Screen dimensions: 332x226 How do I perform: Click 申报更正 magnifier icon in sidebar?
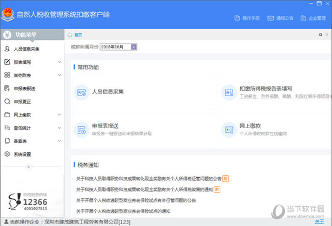7,102
